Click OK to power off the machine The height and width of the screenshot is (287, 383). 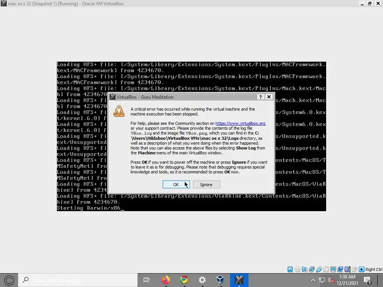pyautogui.click(x=176, y=185)
